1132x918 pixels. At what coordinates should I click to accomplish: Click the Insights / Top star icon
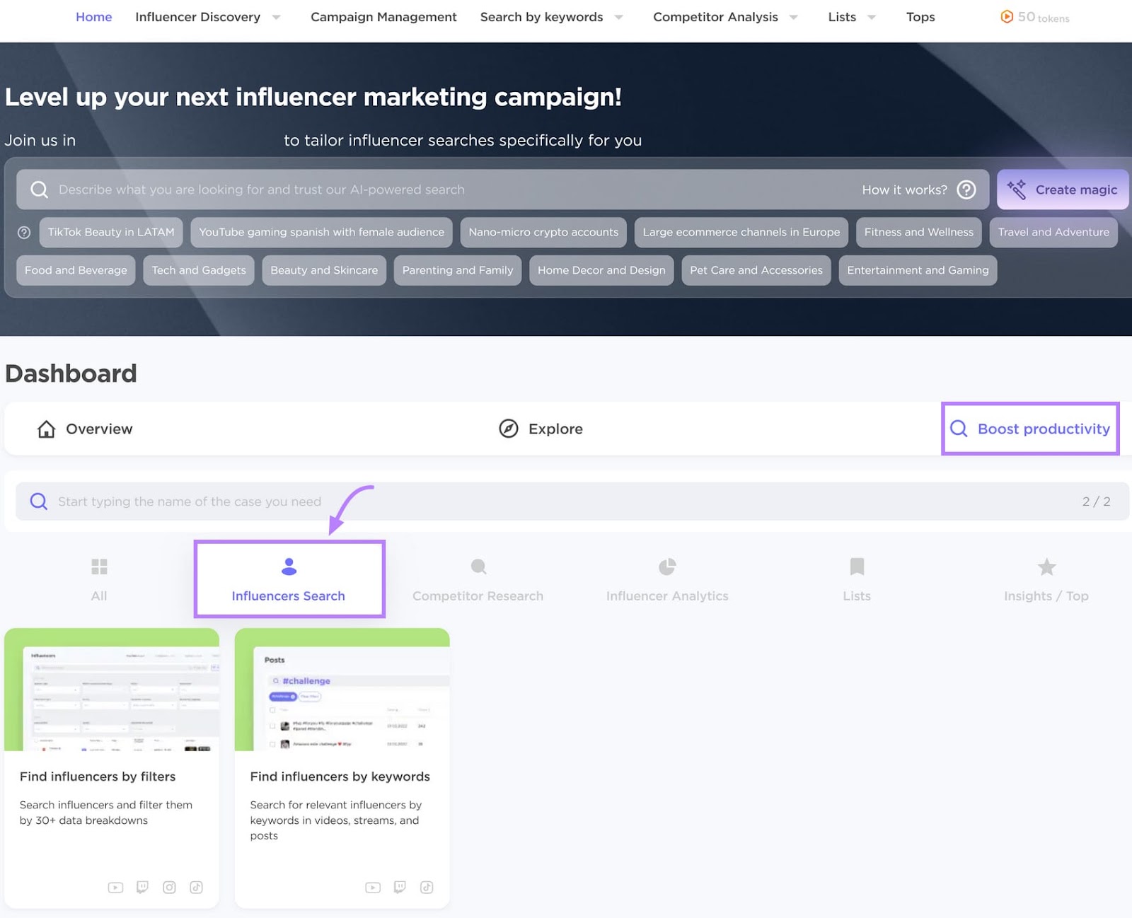(x=1046, y=566)
